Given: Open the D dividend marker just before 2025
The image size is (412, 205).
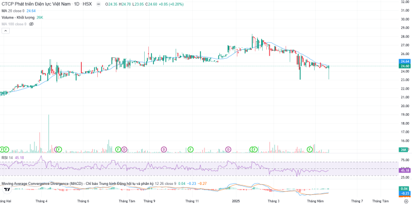Looking at the screenshot, I should (x=228, y=149).
